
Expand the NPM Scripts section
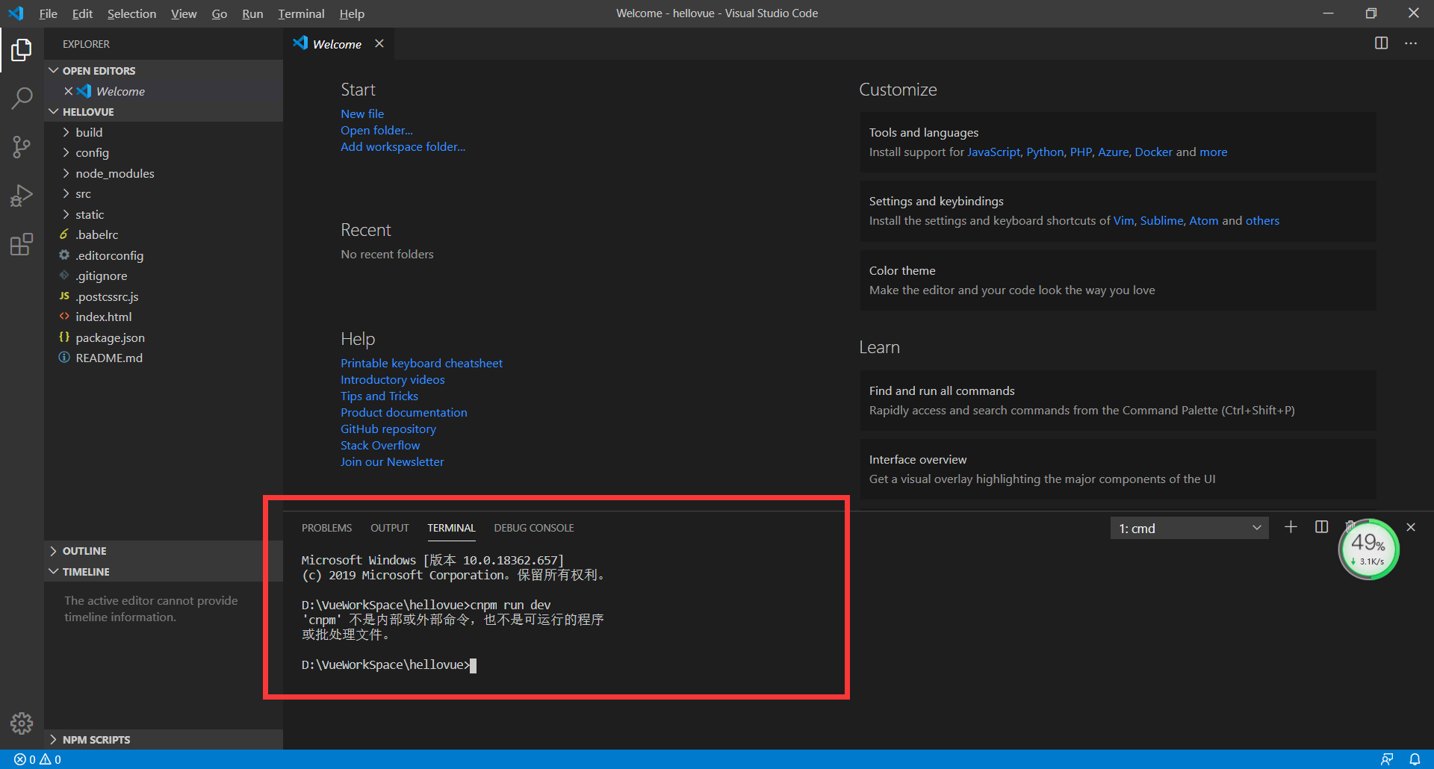click(164, 739)
